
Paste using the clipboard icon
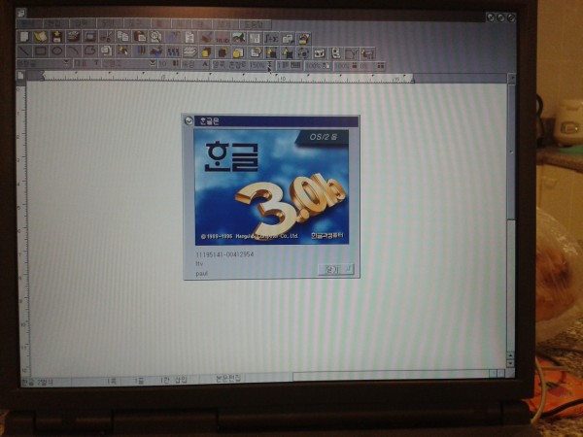[x=139, y=37]
